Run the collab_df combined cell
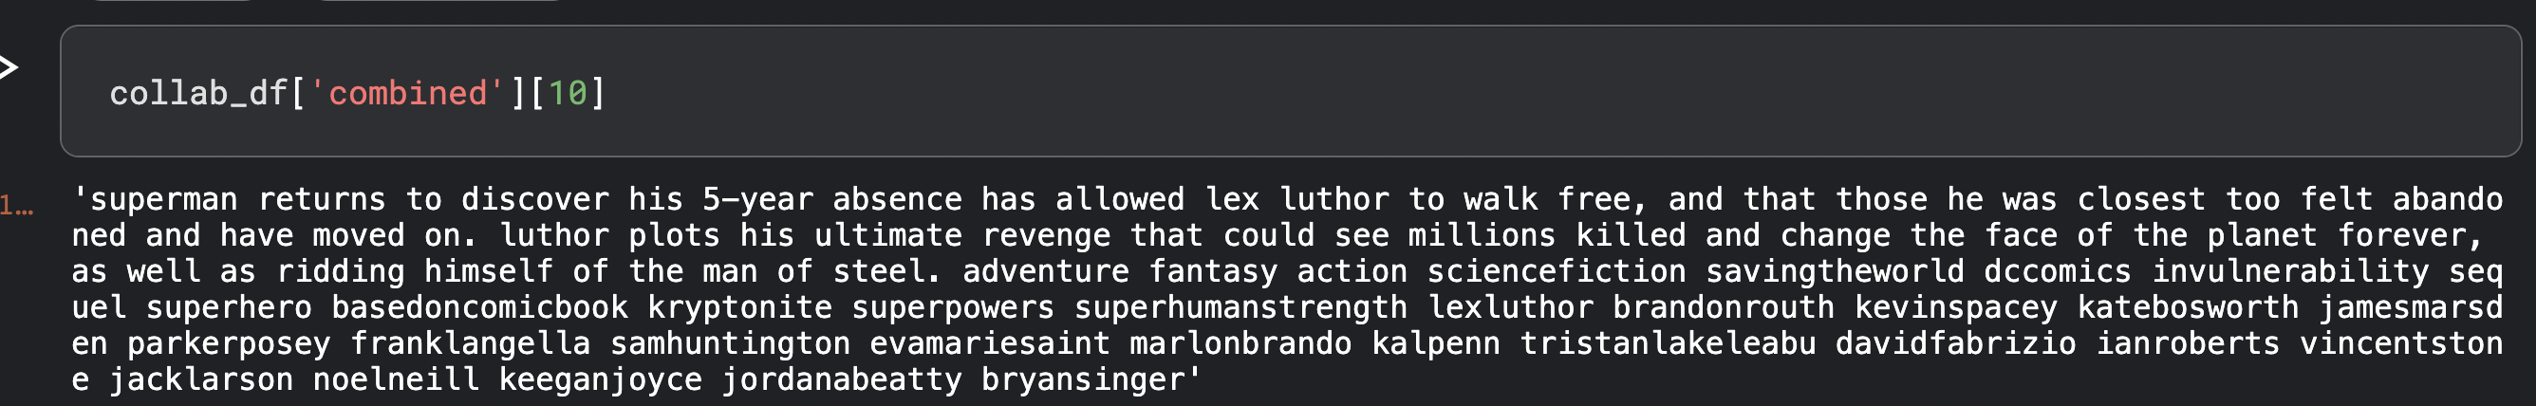The image size is (2536, 406). [8, 68]
